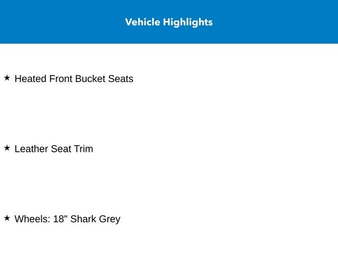Select the Leather Seat Trim highlight
The width and height of the screenshot is (338, 254).
(54, 149)
